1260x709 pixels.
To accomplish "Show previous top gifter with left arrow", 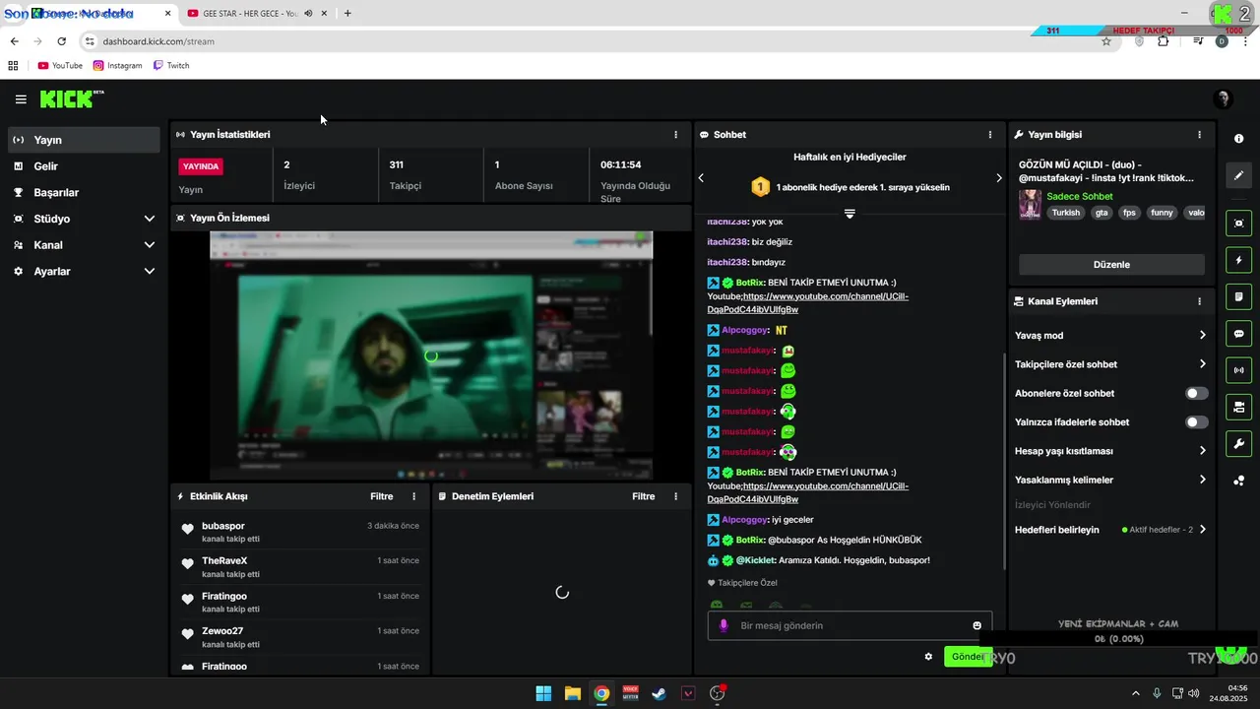I will pos(701,178).
